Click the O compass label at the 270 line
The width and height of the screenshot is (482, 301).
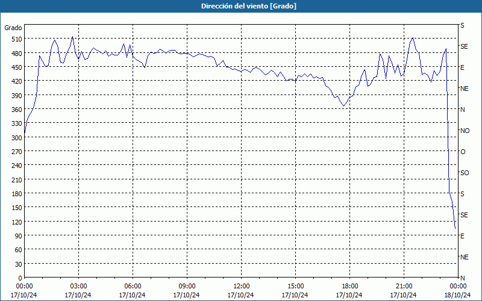(x=463, y=152)
